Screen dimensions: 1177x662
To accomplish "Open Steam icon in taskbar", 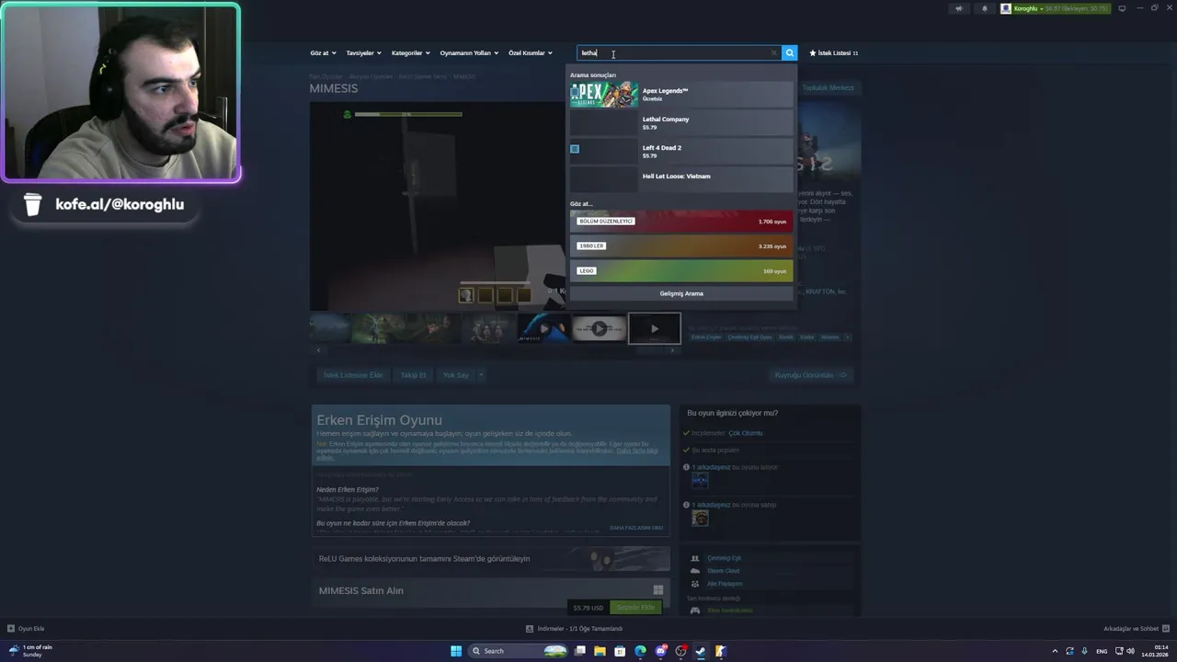I will coord(701,651).
